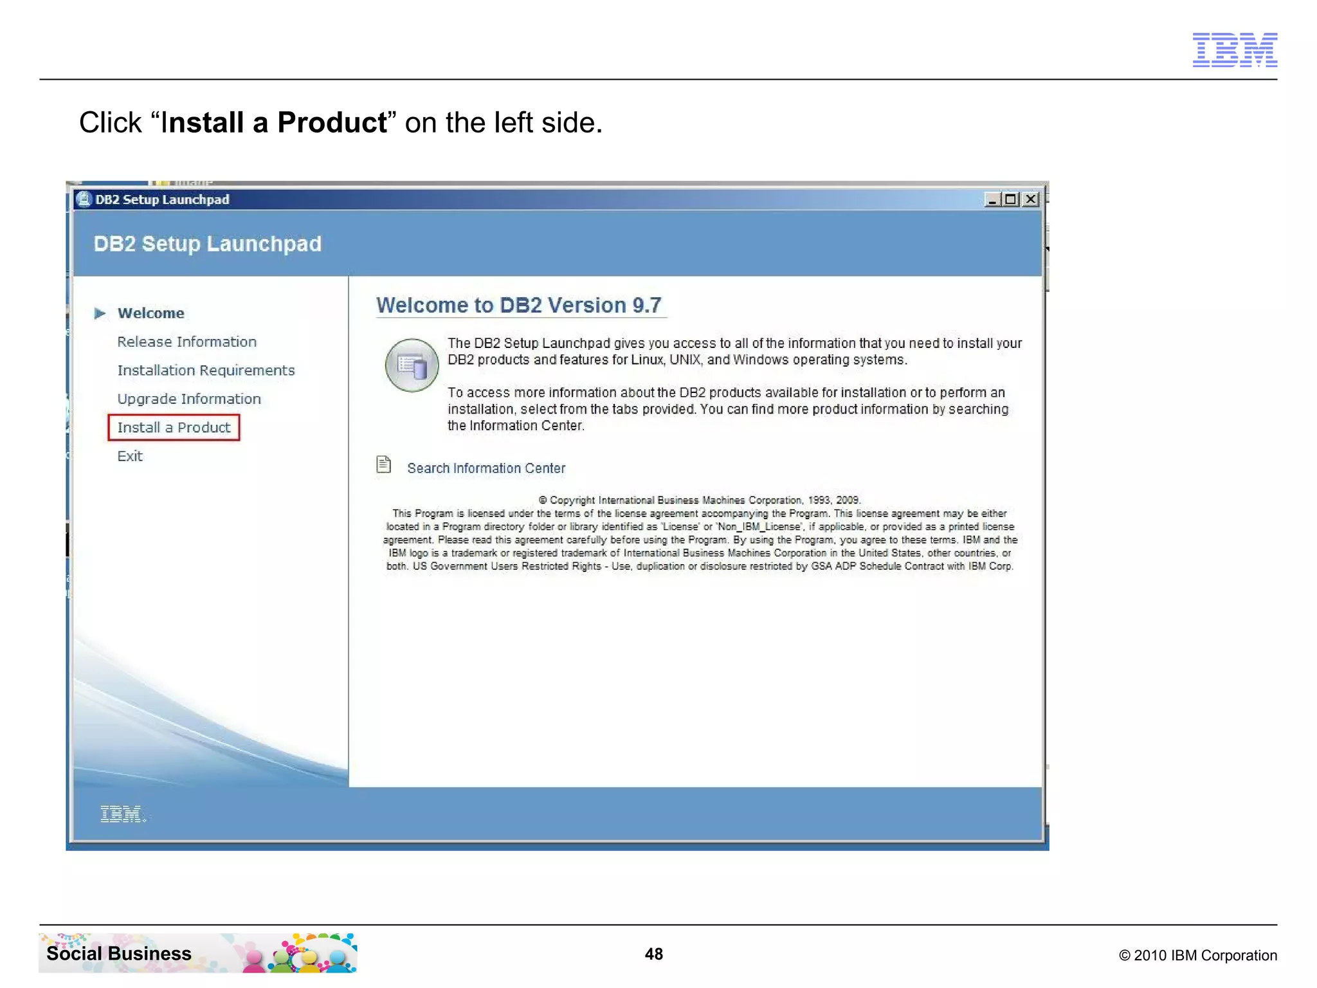Click the DB2 database icon in welcome panel
This screenshot has height=988, width=1317.
(x=412, y=365)
